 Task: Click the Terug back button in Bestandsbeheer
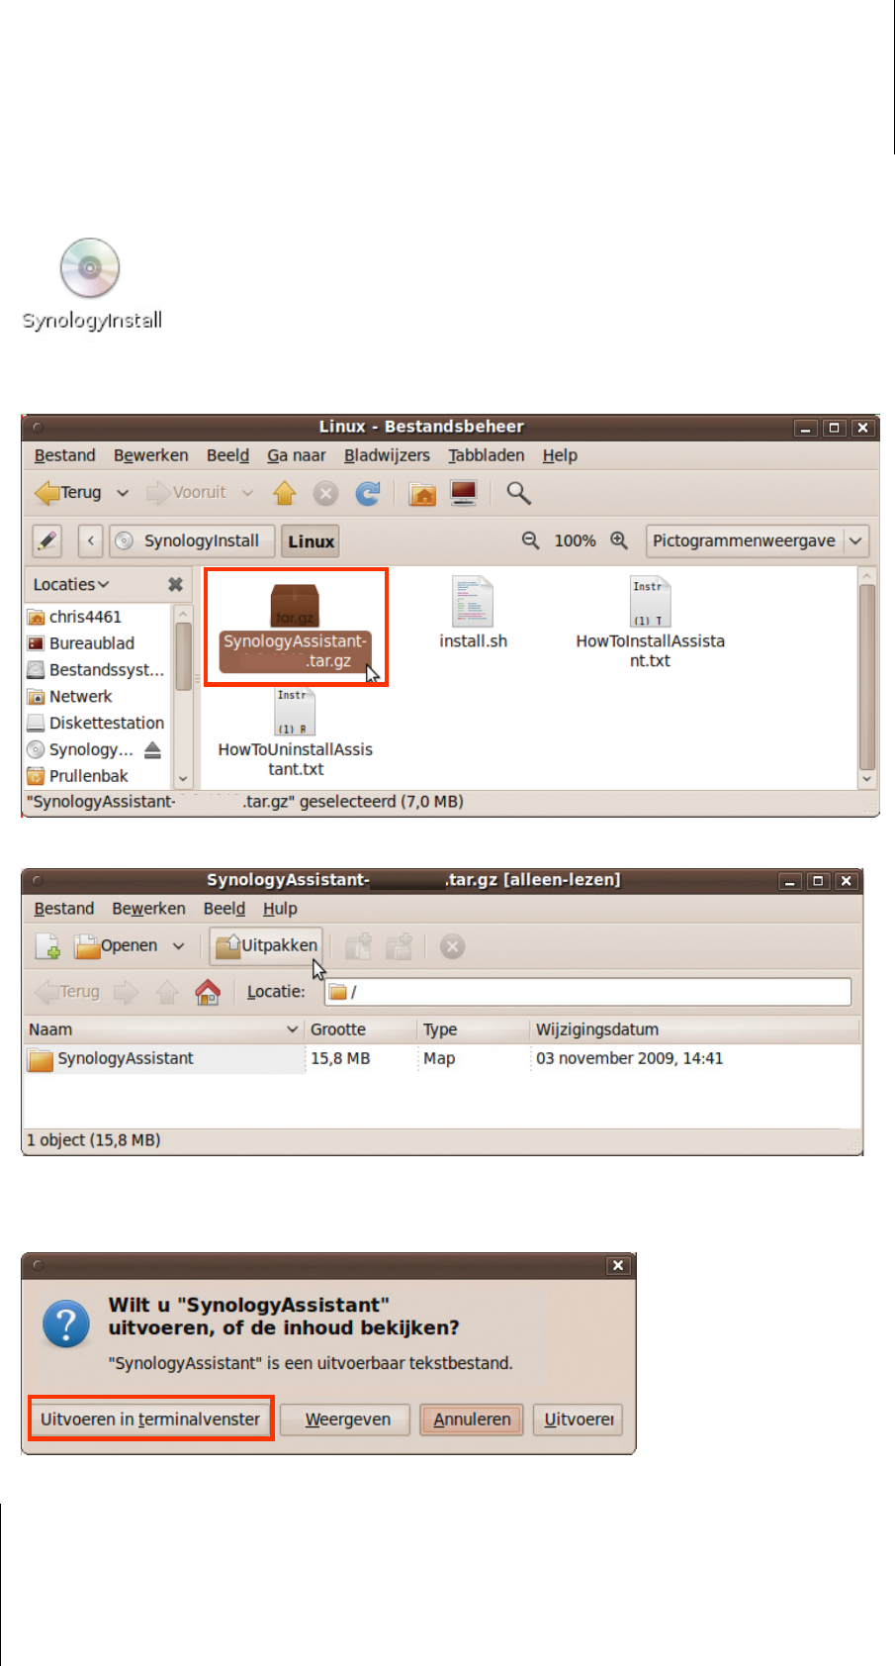coord(68,492)
